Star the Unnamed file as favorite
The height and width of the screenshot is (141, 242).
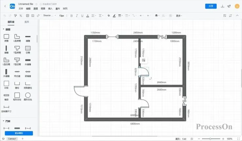pyautogui.click(x=36, y=4)
